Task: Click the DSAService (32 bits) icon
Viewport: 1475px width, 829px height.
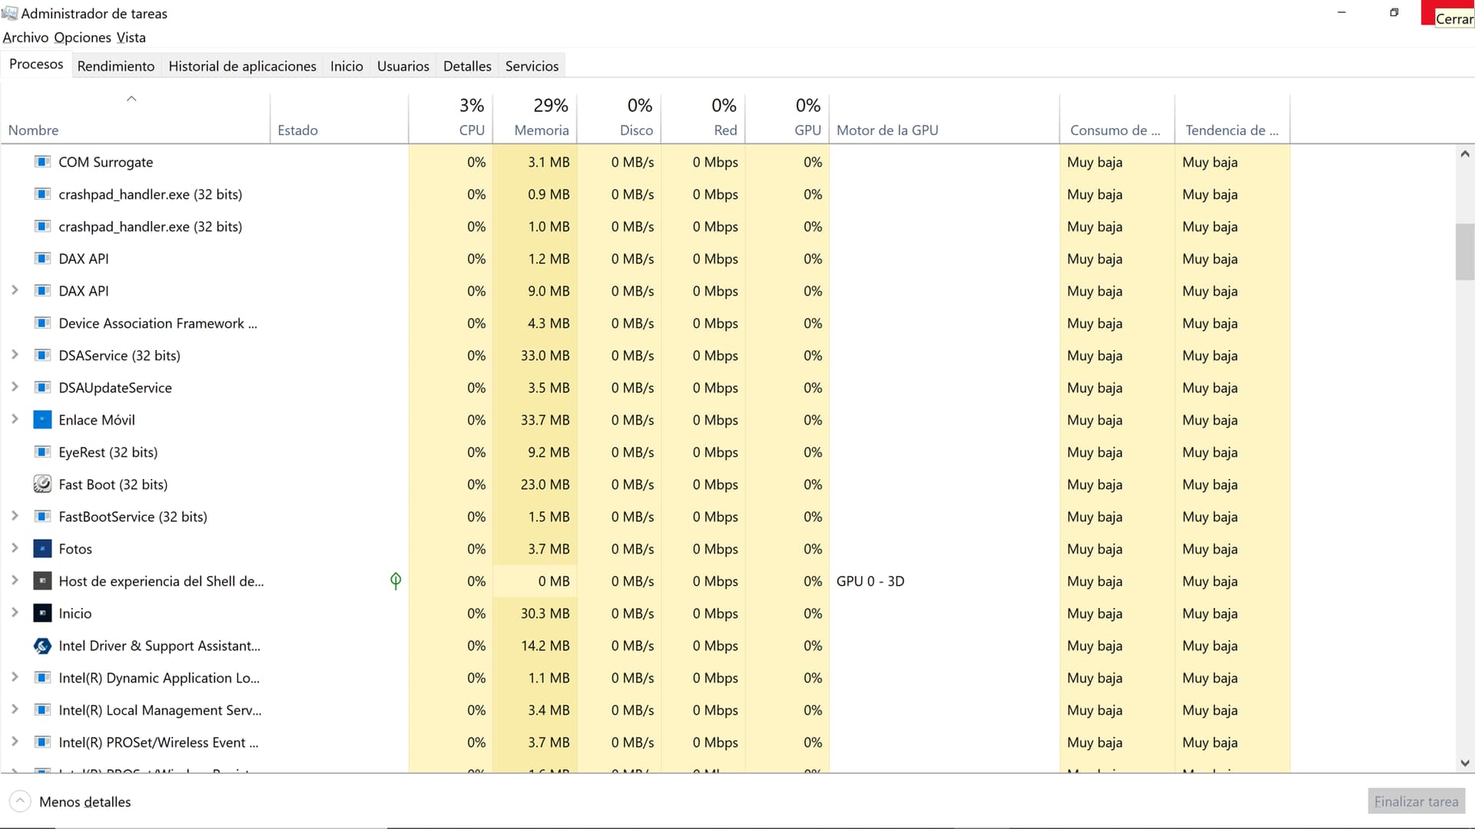Action: (x=42, y=355)
